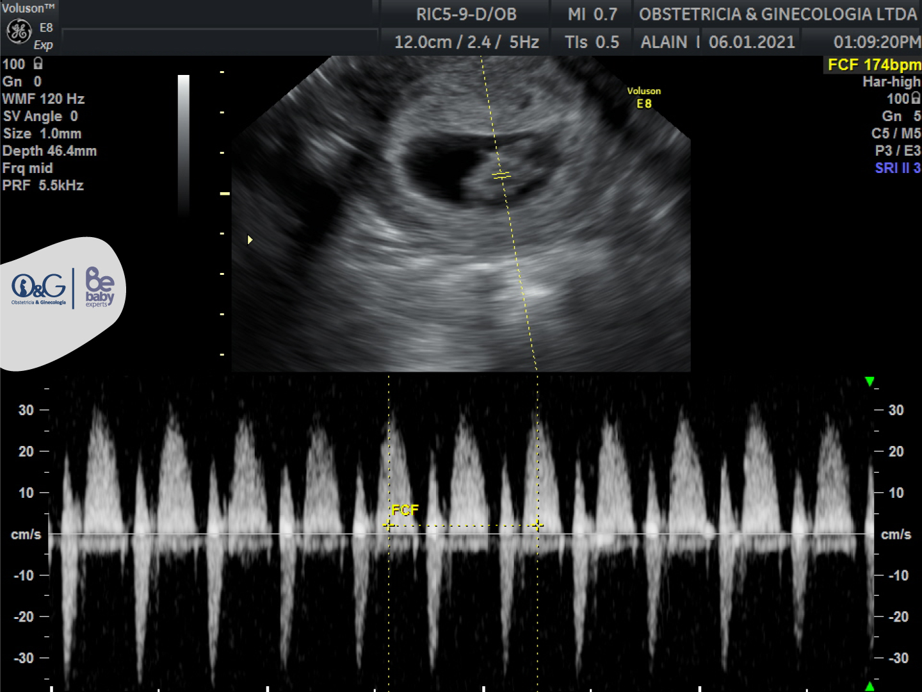This screenshot has width=922, height=692.
Task: Click the left FCF caliper cross
Action: (x=389, y=525)
